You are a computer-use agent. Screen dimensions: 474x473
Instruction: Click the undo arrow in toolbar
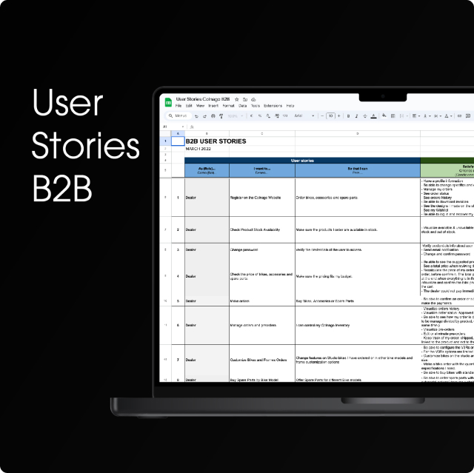[x=196, y=115]
